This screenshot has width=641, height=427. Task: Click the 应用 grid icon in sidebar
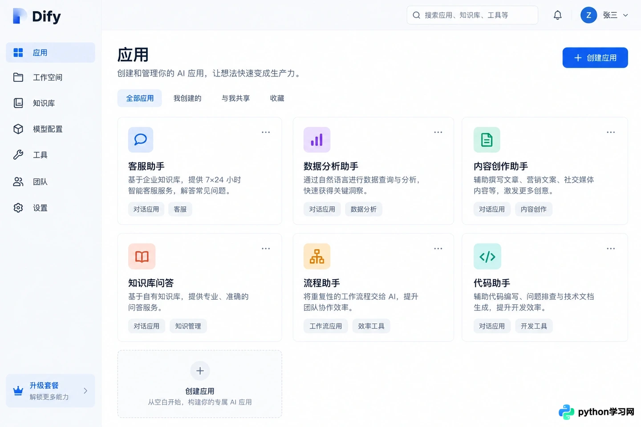[18, 52]
